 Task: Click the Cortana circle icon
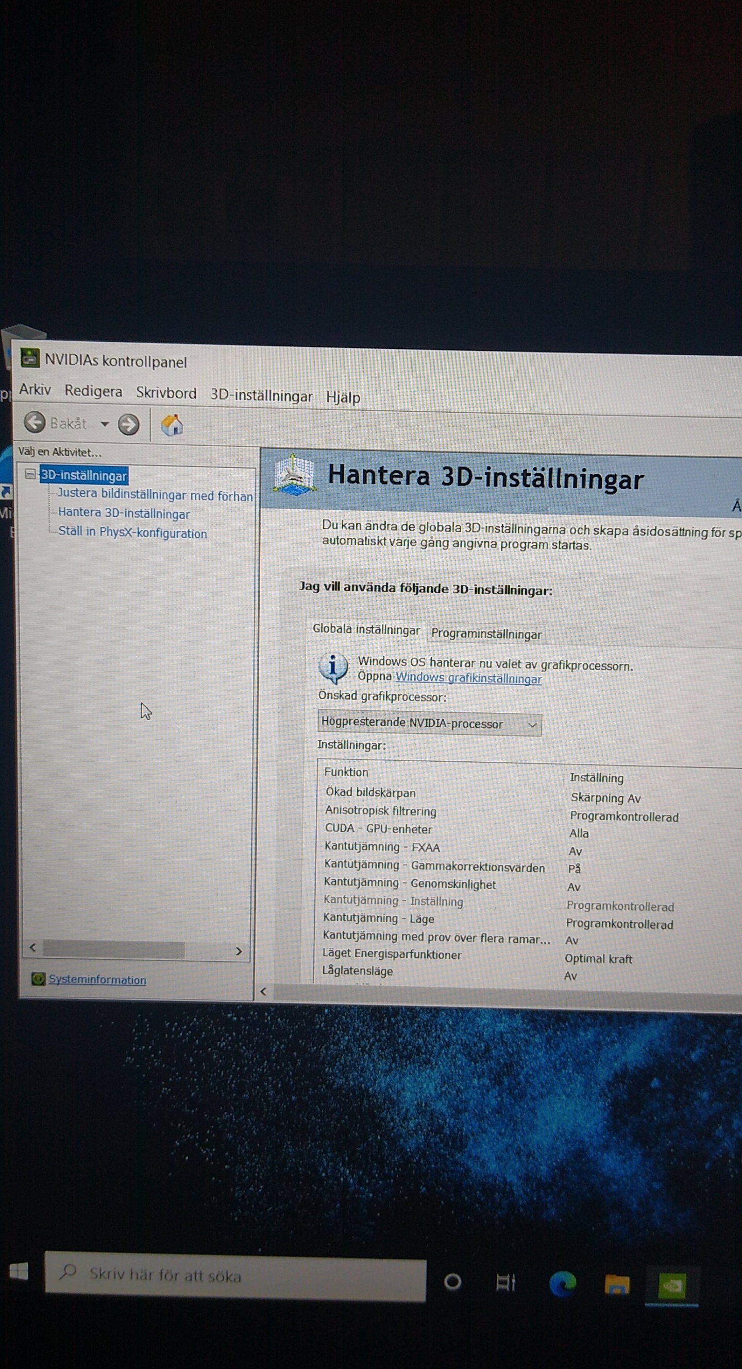[452, 1282]
